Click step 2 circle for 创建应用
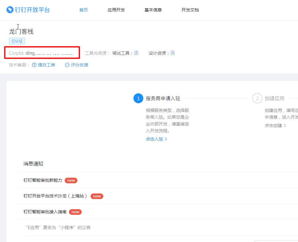The width and height of the screenshot is (298, 242). tap(257, 98)
